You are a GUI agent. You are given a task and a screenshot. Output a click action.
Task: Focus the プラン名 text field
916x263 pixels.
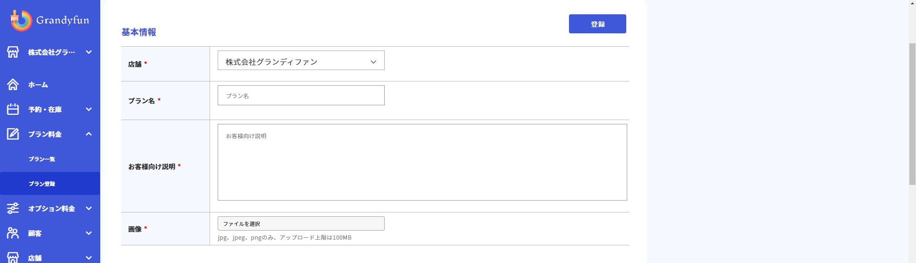coord(301,95)
